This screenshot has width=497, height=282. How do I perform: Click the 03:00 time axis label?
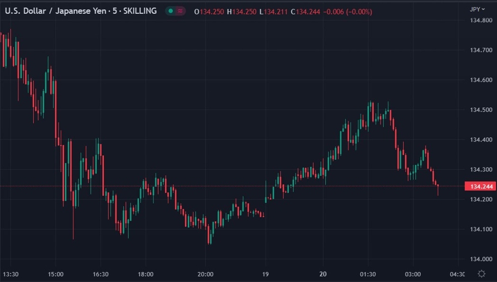click(413, 274)
